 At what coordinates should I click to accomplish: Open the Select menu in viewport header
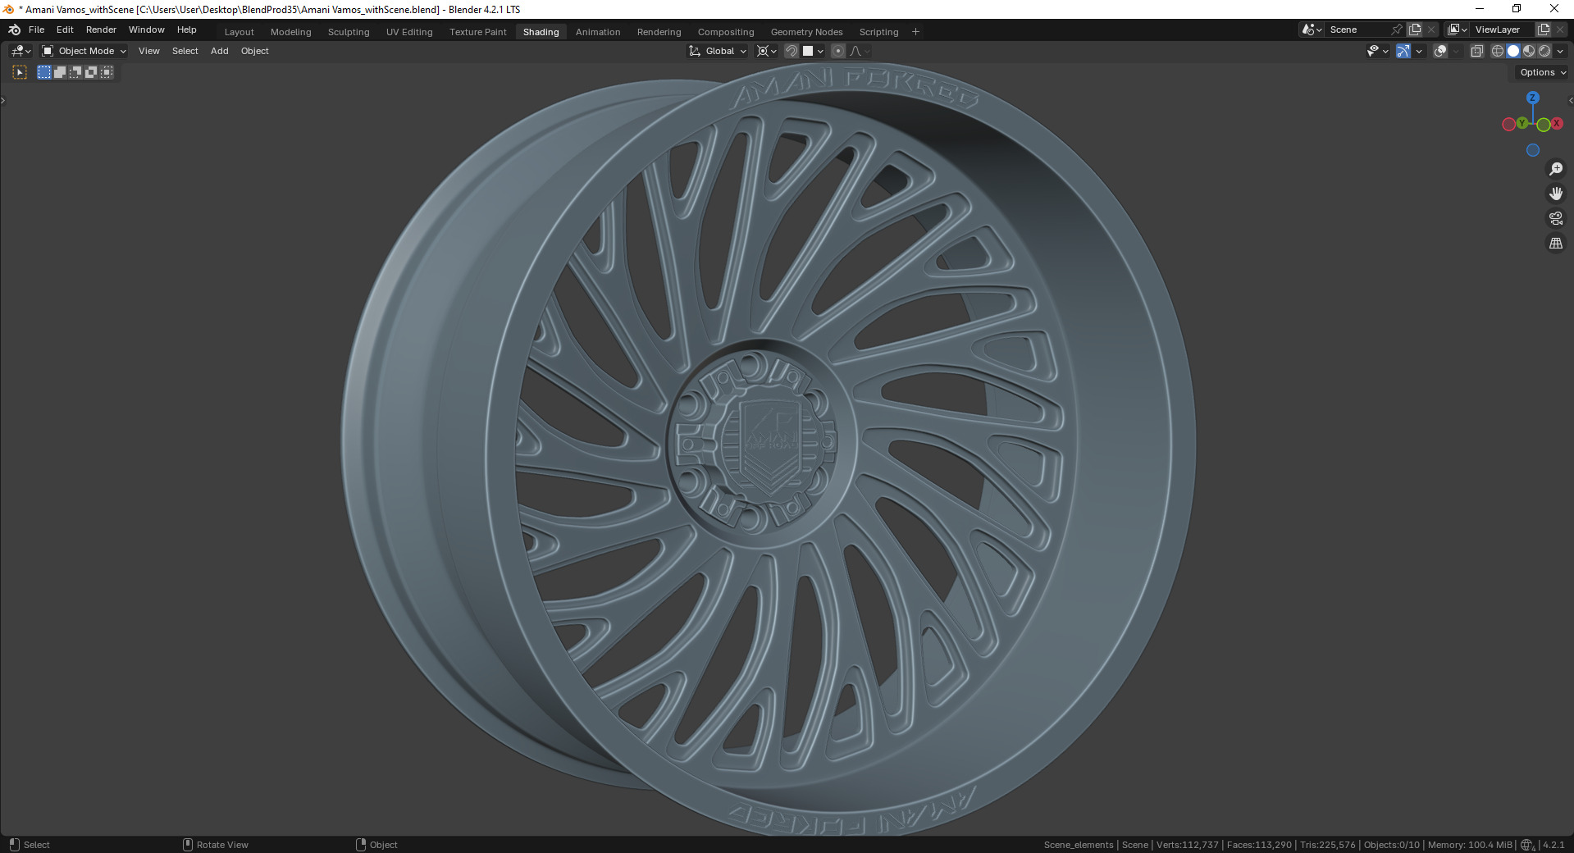pos(185,51)
